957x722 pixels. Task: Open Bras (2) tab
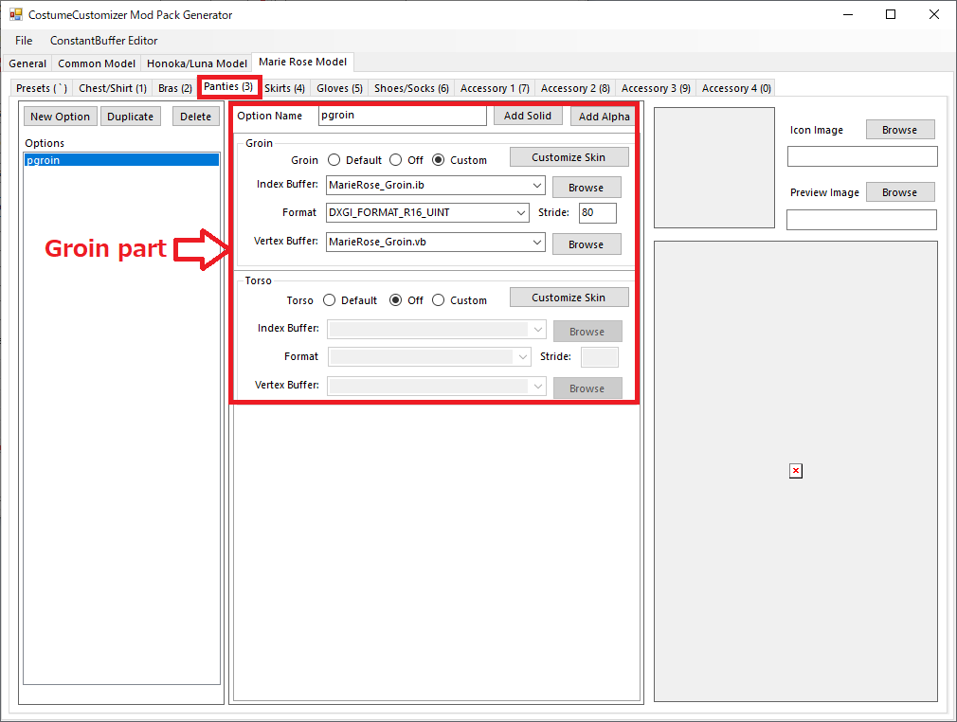click(x=174, y=88)
